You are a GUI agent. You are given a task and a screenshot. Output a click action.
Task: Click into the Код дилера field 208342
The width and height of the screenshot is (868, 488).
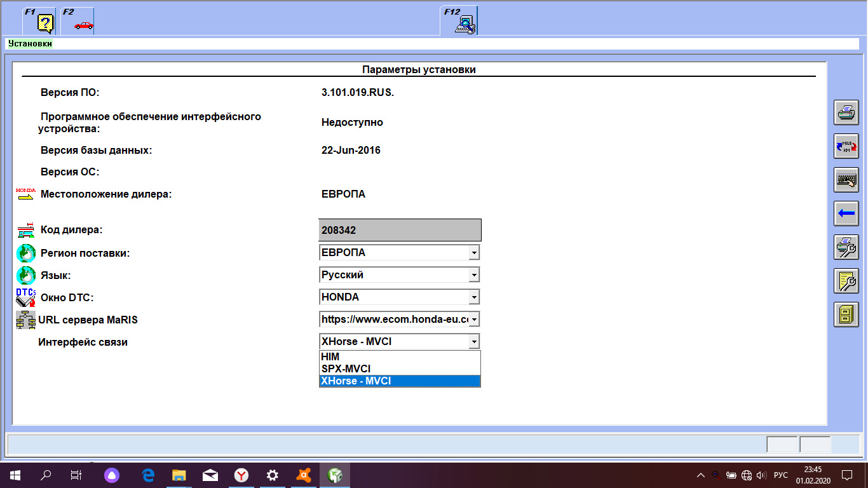pos(400,230)
